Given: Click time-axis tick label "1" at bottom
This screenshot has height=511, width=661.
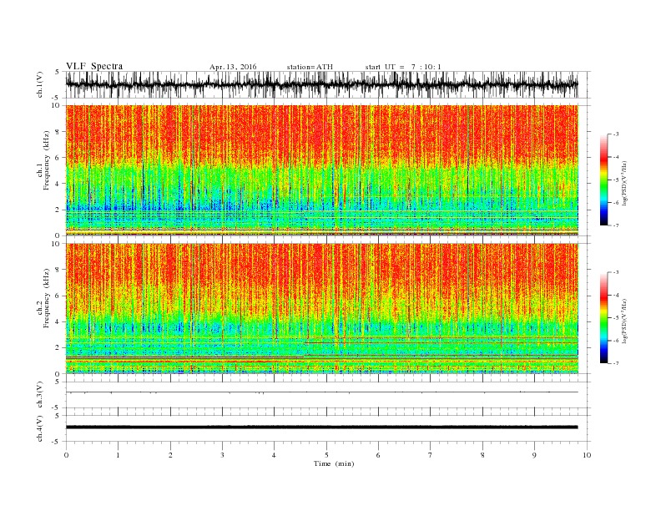Looking at the screenshot, I should pyautogui.click(x=118, y=455).
